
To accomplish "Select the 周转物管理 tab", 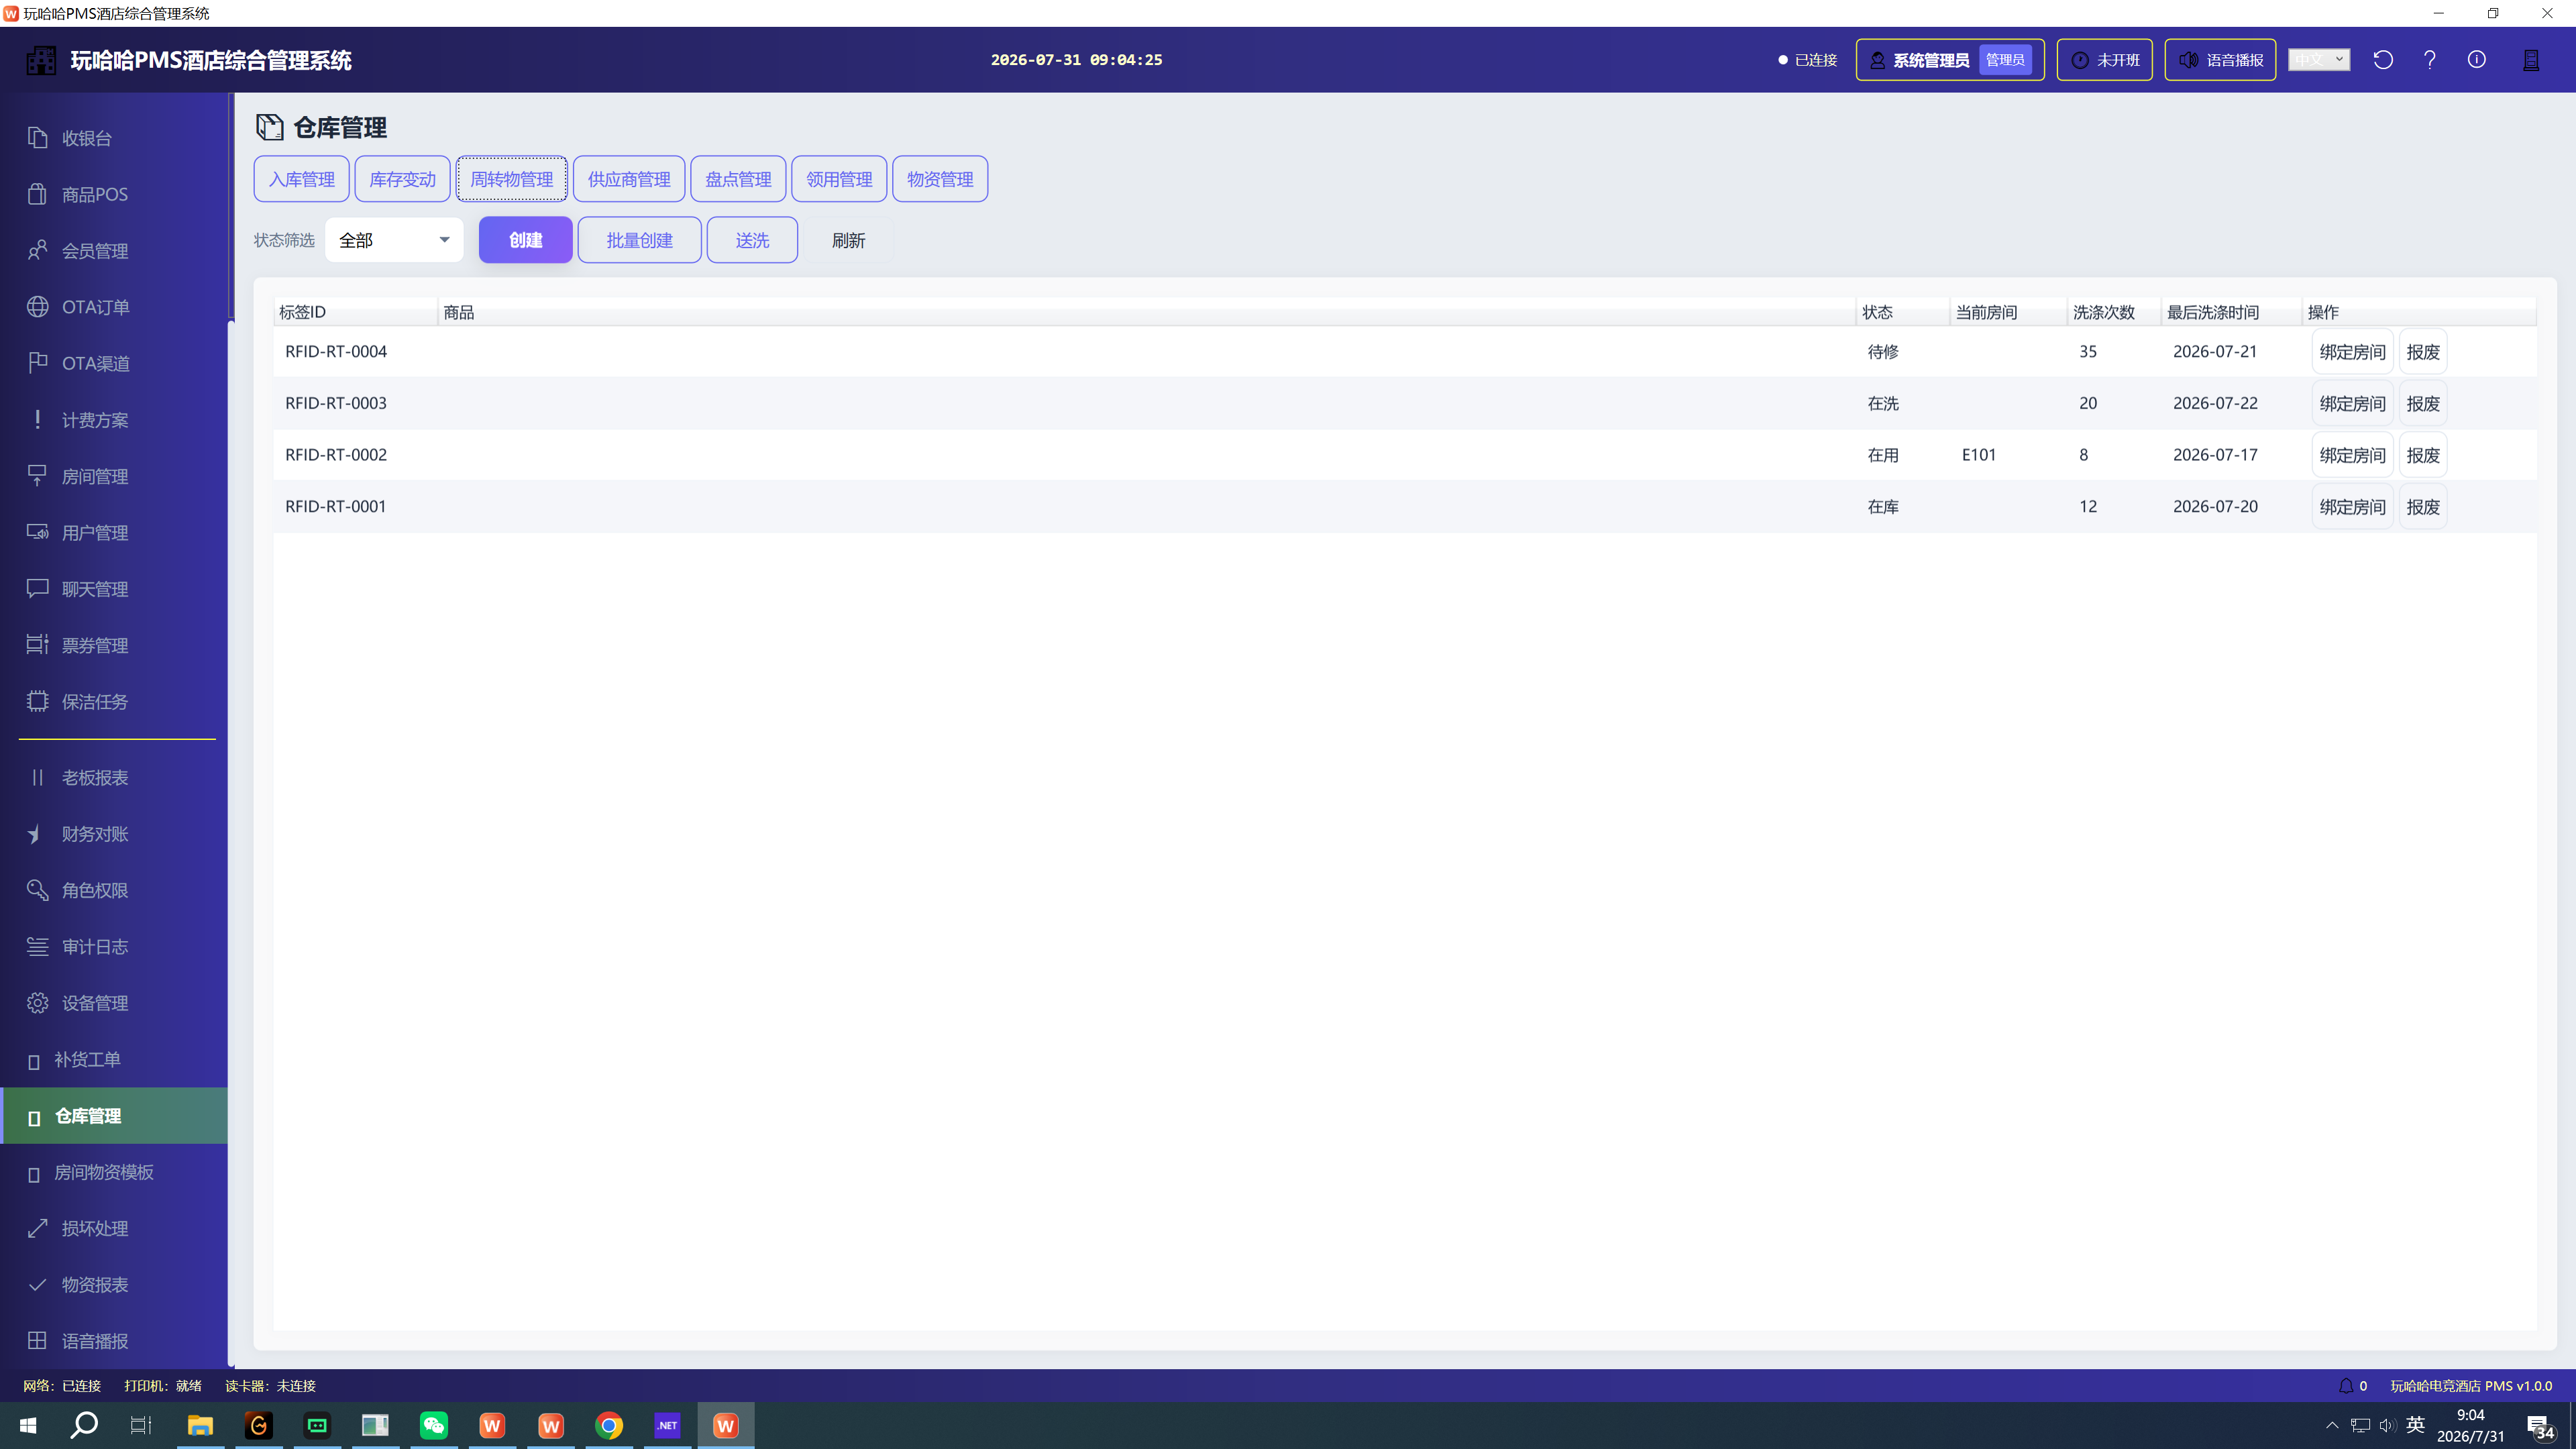I will tap(512, 179).
